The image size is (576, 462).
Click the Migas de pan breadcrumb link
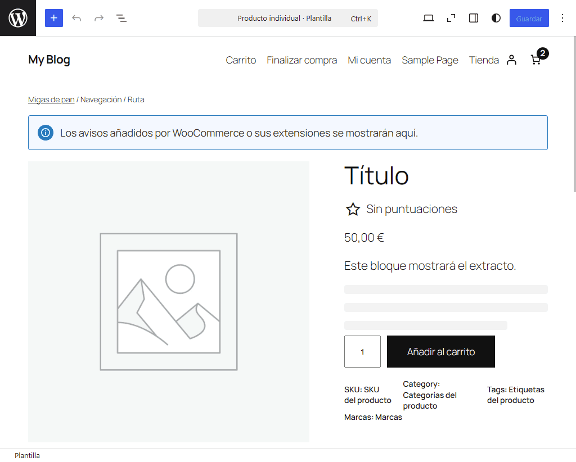pos(51,100)
